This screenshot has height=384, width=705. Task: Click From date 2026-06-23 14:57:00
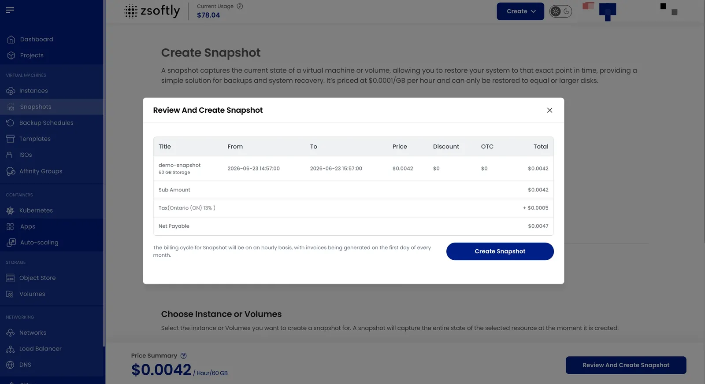(253, 169)
